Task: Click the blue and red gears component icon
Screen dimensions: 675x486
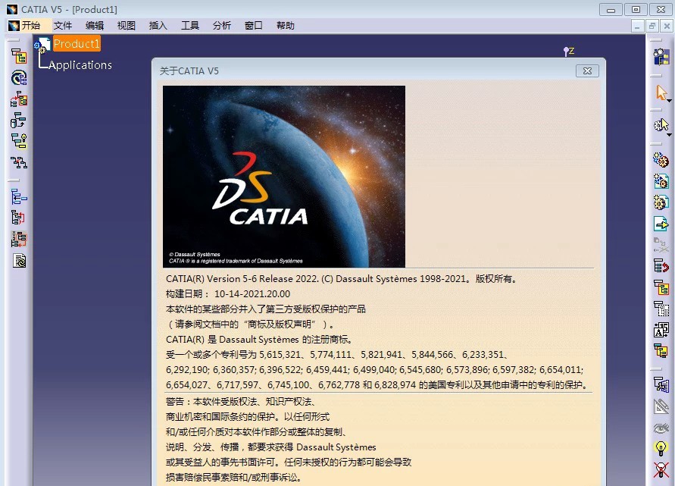Action: click(661, 160)
